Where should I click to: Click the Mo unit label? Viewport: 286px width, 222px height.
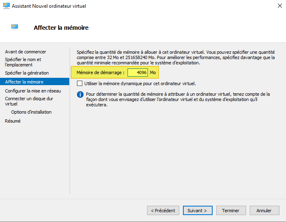click(153, 73)
